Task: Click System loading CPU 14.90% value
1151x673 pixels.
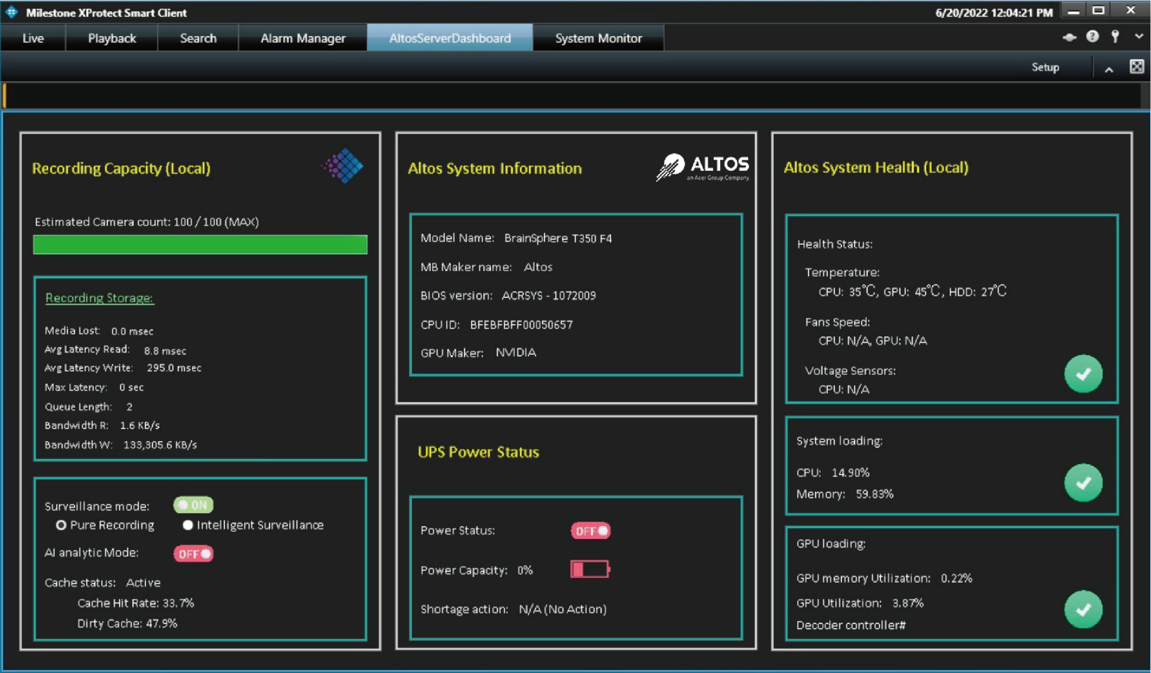Action: pyautogui.click(x=851, y=472)
